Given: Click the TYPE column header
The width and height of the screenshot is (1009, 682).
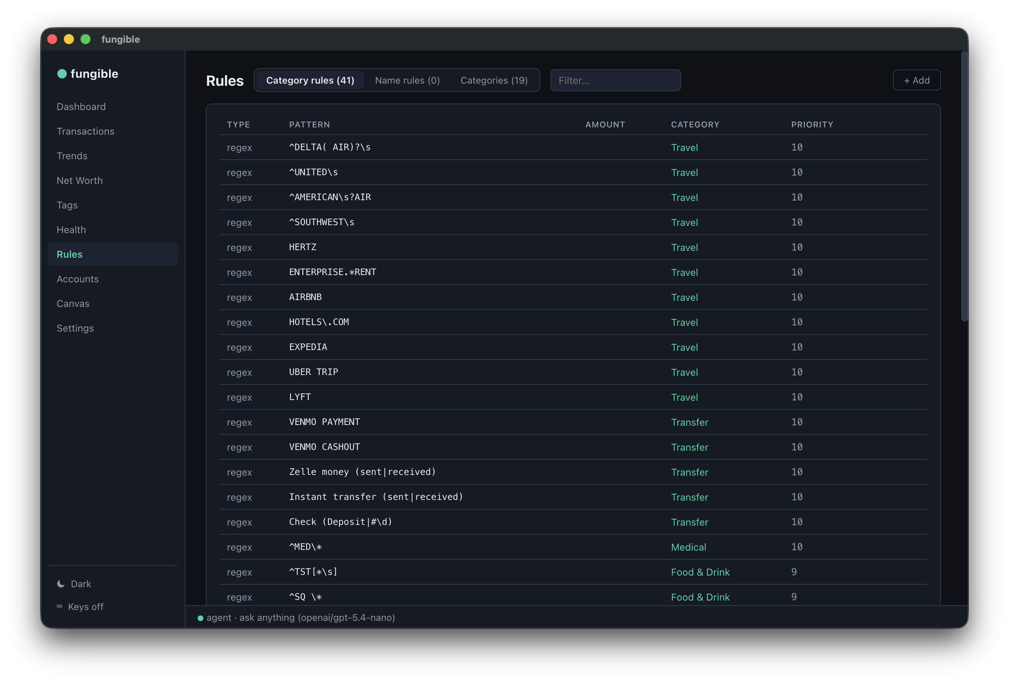Looking at the screenshot, I should (x=238, y=125).
